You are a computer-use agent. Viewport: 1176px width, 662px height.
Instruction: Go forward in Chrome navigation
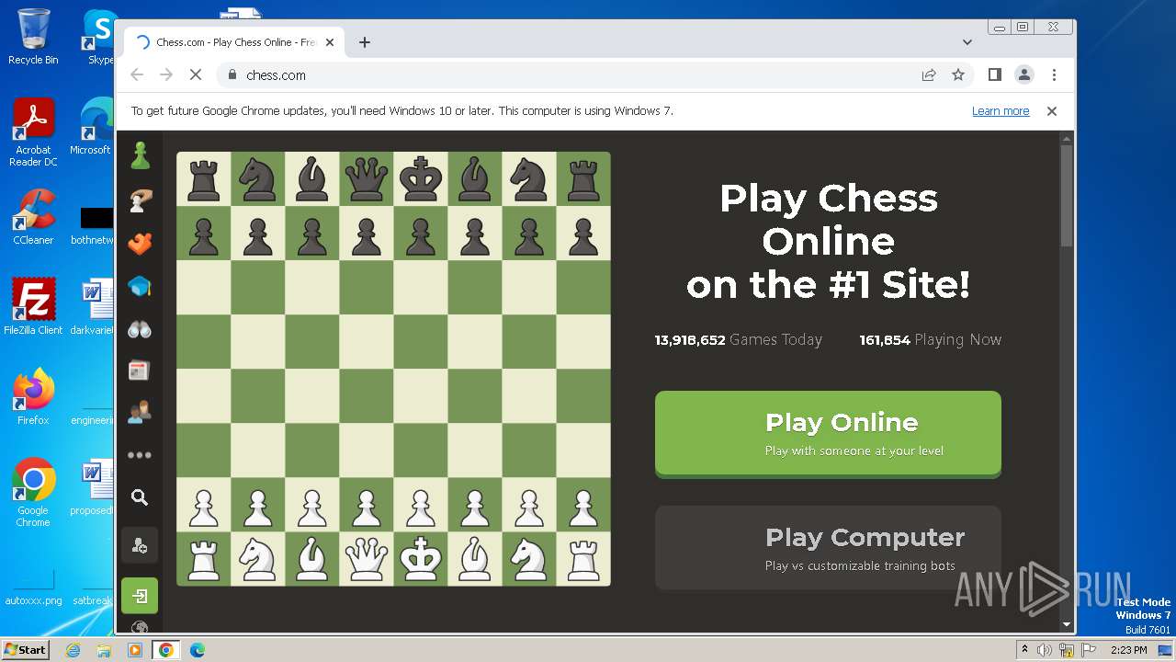tap(166, 74)
